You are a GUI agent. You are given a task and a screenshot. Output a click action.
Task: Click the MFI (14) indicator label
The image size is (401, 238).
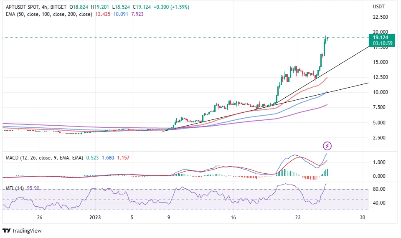pos(15,188)
